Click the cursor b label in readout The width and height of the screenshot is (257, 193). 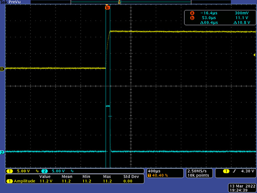192,18
